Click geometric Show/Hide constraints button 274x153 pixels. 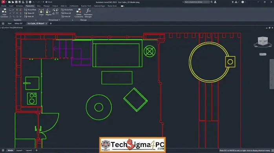pos(30,10)
